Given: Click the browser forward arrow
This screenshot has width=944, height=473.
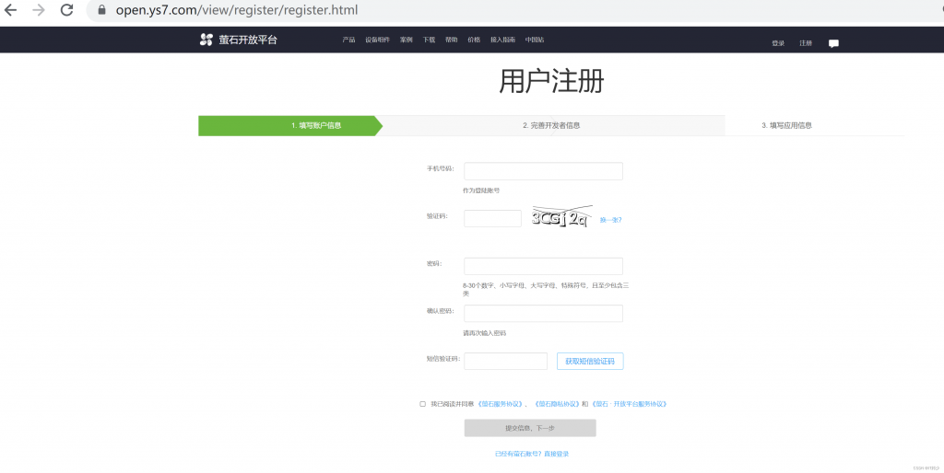Looking at the screenshot, I should [39, 9].
